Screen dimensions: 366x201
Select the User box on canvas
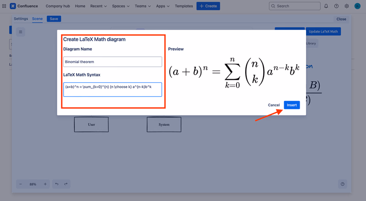coord(91,125)
